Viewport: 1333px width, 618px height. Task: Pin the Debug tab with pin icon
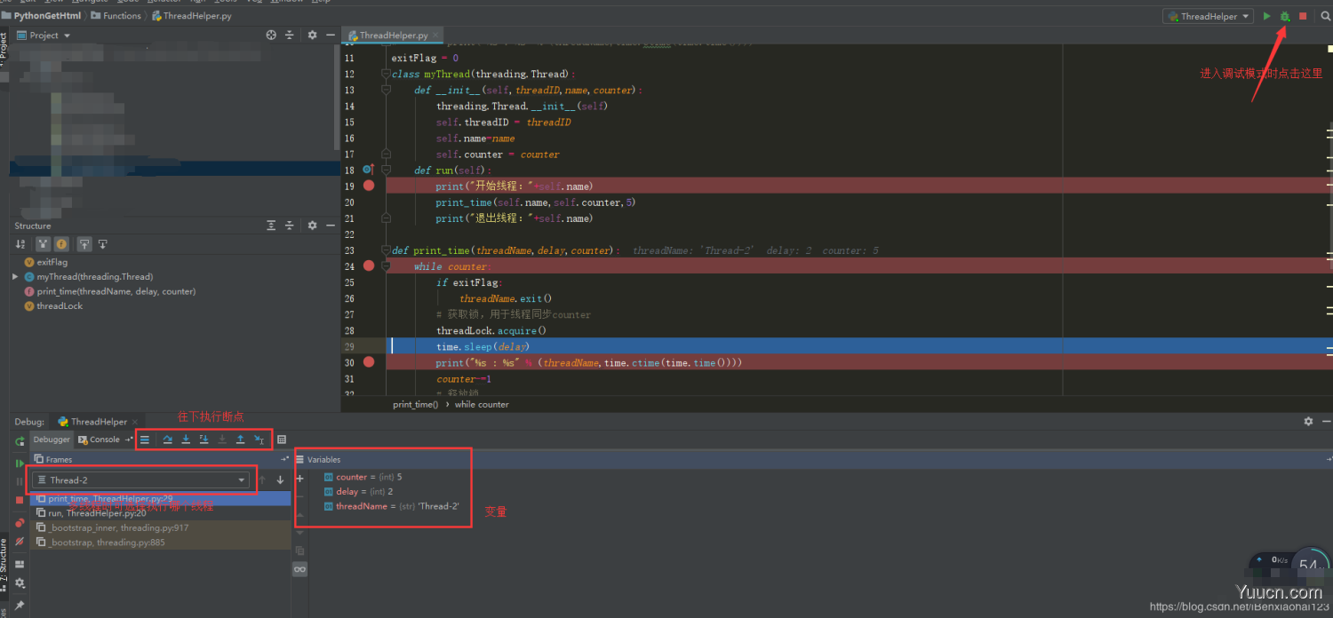(x=20, y=606)
